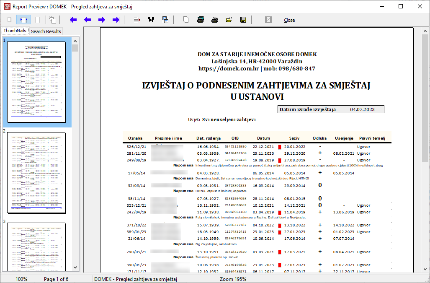Image resolution: width=430 pixels, height=283 pixels.
Task: Toggle the fit-to-width zoom button
Action: (23, 20)
